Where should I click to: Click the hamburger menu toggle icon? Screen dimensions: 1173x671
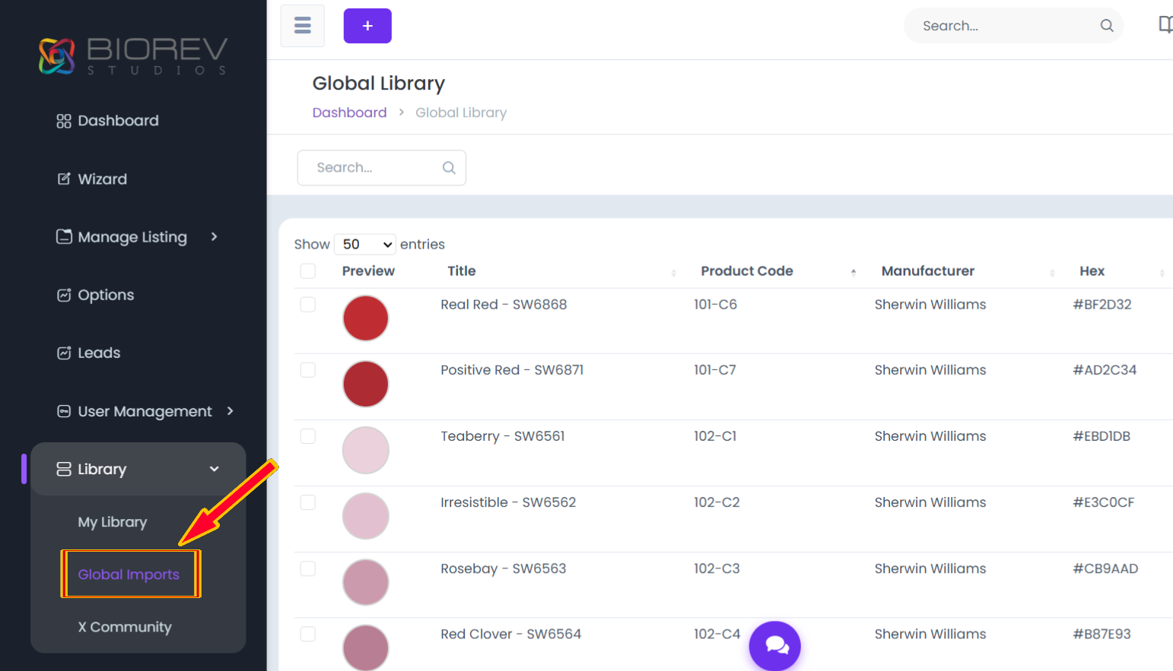pyautogui.click(x=303, y=26)
